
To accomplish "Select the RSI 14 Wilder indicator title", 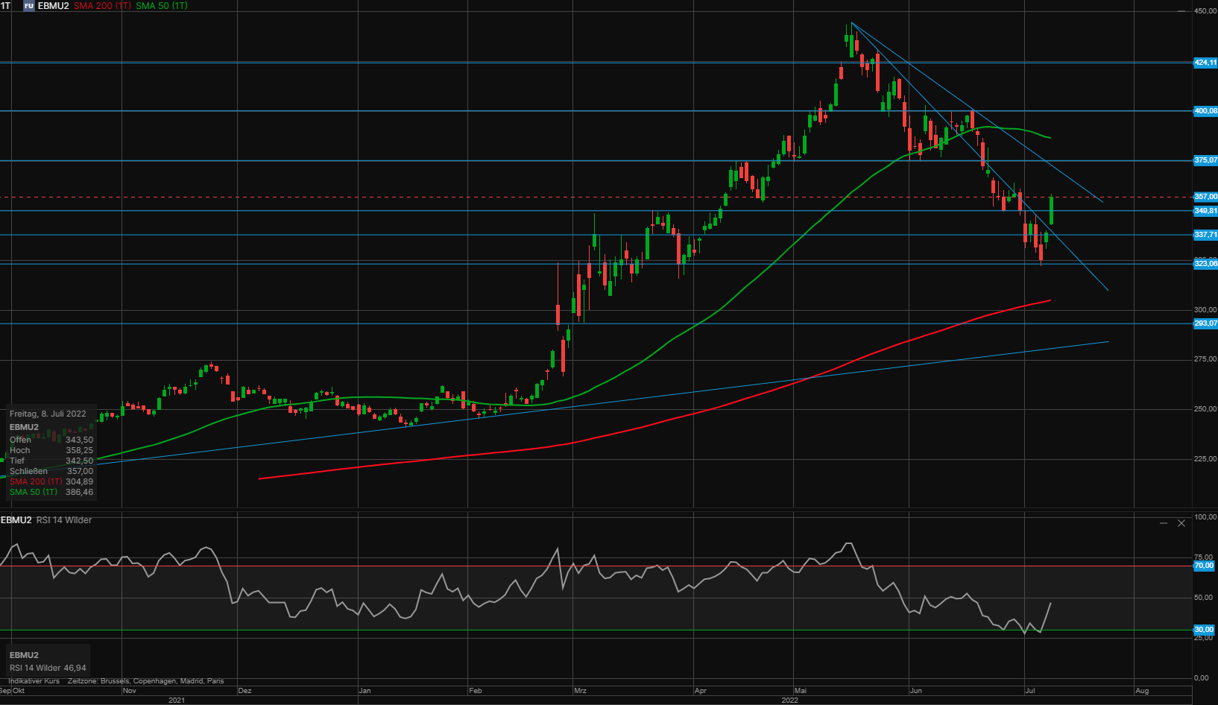I will click(64, 520).
